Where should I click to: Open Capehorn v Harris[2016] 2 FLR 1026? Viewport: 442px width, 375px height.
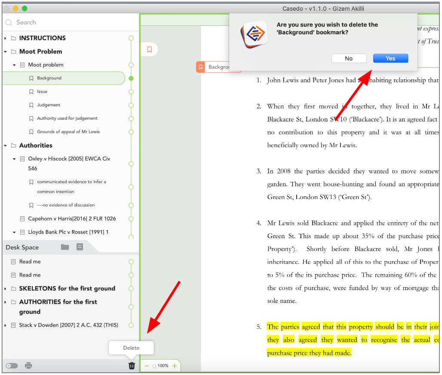(72, 218)
